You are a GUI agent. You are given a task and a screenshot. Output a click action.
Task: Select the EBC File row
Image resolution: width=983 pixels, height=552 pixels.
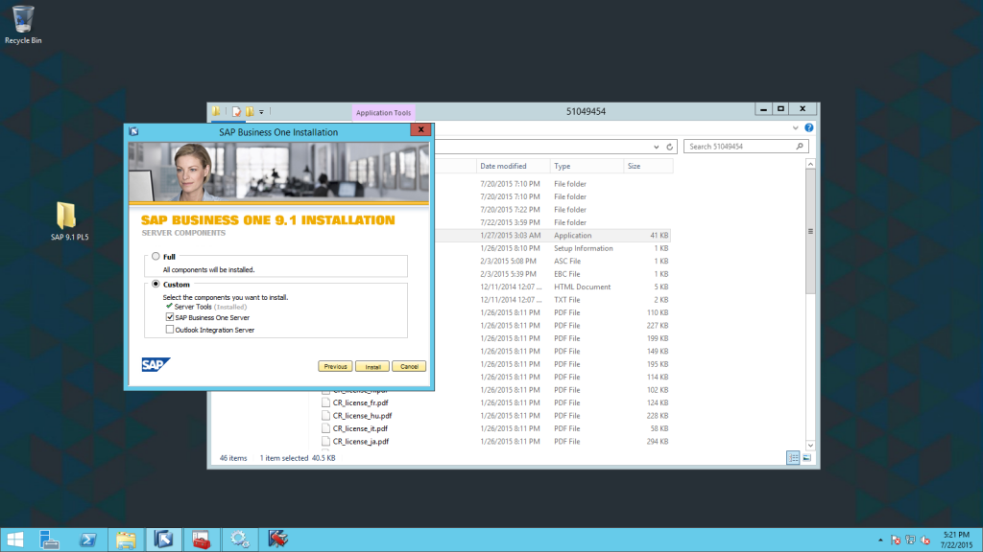(x=552, y=274)
